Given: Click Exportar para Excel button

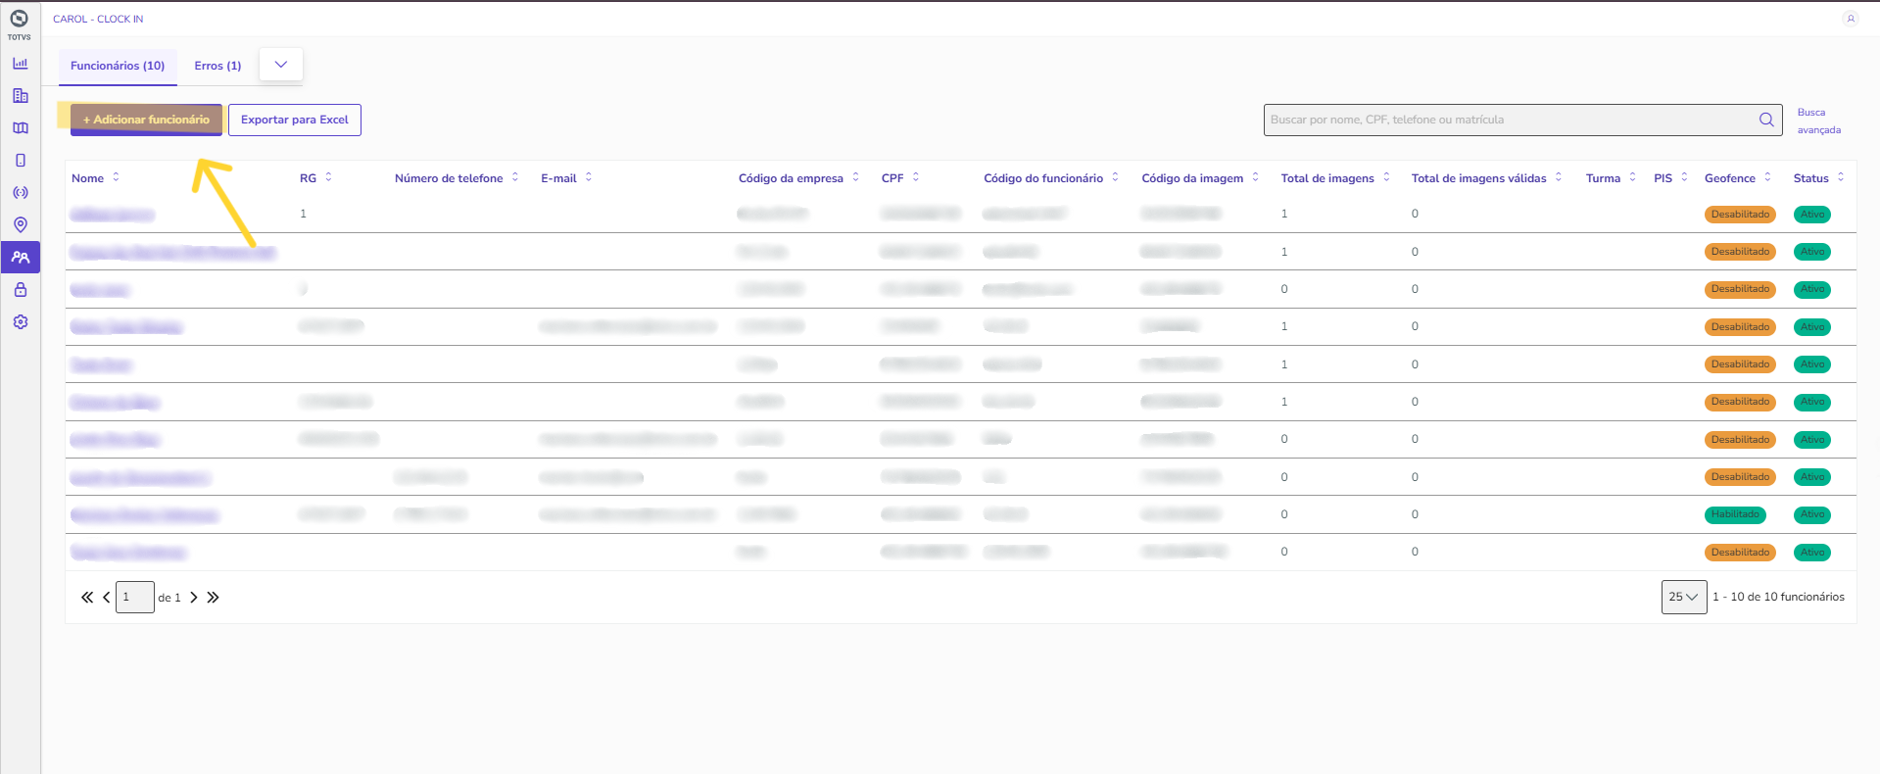Looking at the screenshot, I should click(295, 120).
